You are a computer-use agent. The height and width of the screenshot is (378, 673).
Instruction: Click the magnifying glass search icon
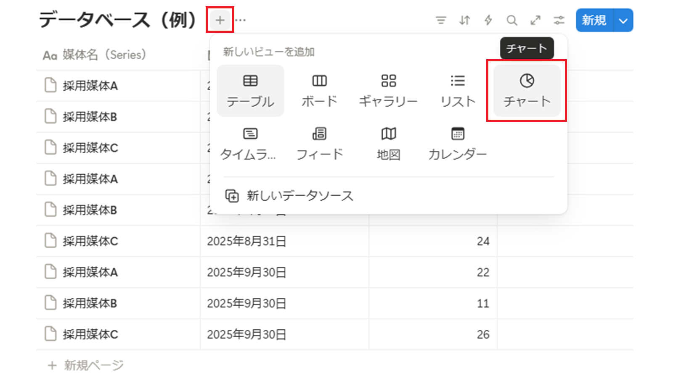pyautogui.click(x=511, y=20)
